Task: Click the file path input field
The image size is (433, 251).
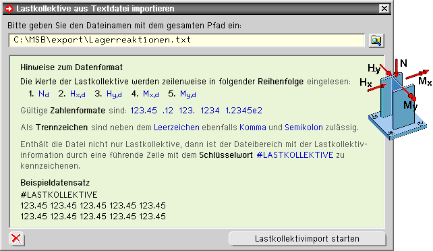Action: click(x=187, y=40)
